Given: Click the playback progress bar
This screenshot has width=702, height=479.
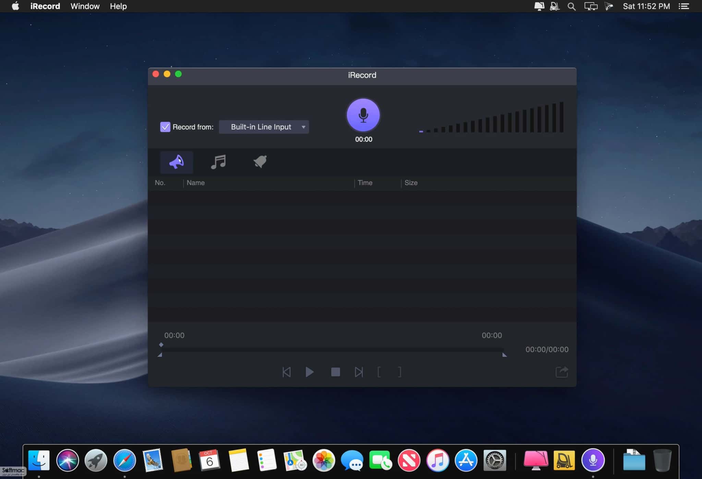Looking at the screenshot, I should pos(332,350).
